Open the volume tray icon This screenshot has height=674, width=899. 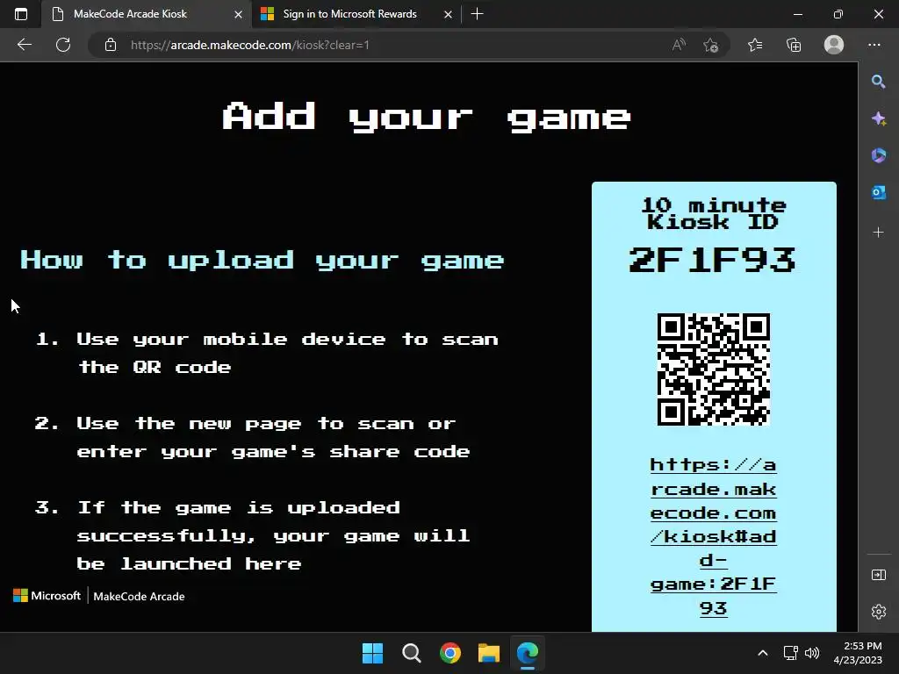point(812,653)
